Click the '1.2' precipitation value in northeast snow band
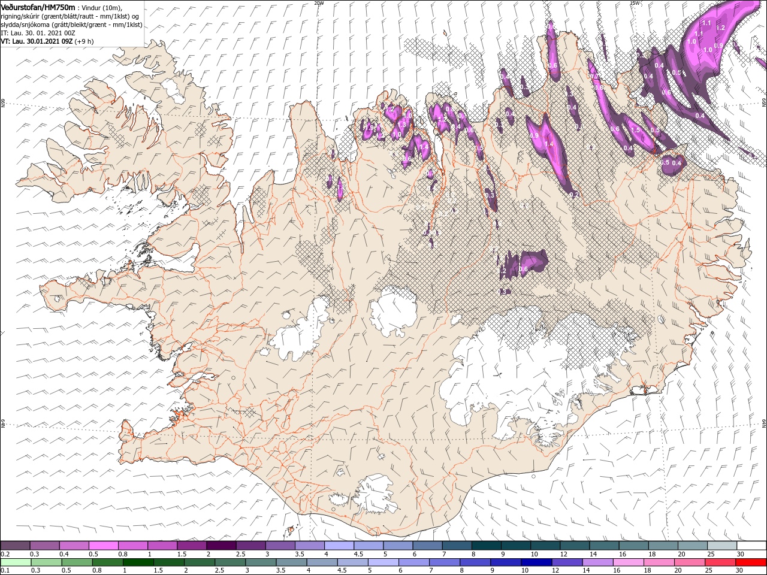The image size is (767, 575). pyautogui.click(x=721, y=28)
